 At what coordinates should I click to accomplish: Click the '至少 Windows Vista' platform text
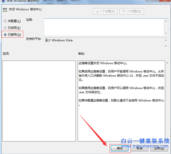[x=59, y=40]
